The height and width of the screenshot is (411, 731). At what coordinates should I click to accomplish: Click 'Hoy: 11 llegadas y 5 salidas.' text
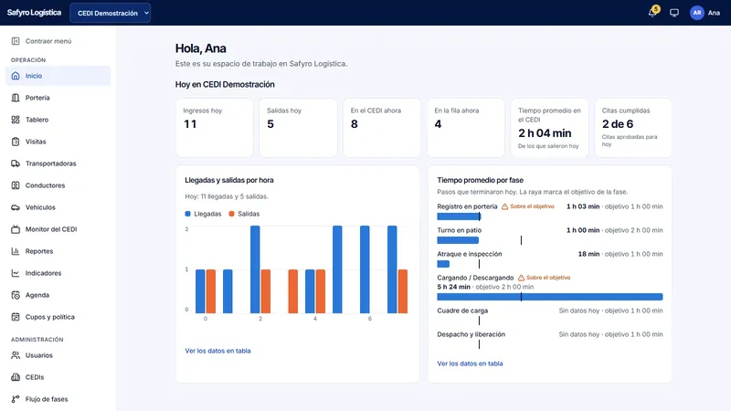(x=227, y=196)
